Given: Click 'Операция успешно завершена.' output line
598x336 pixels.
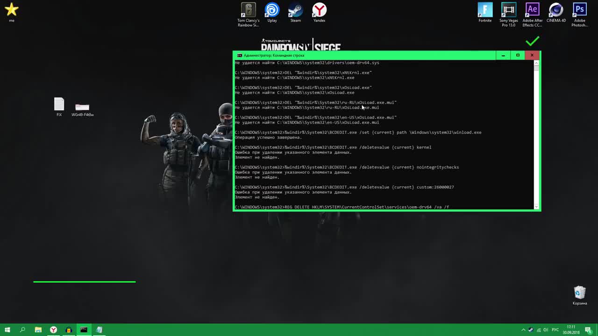Looking at the screenshot, I should pos(268,137).
